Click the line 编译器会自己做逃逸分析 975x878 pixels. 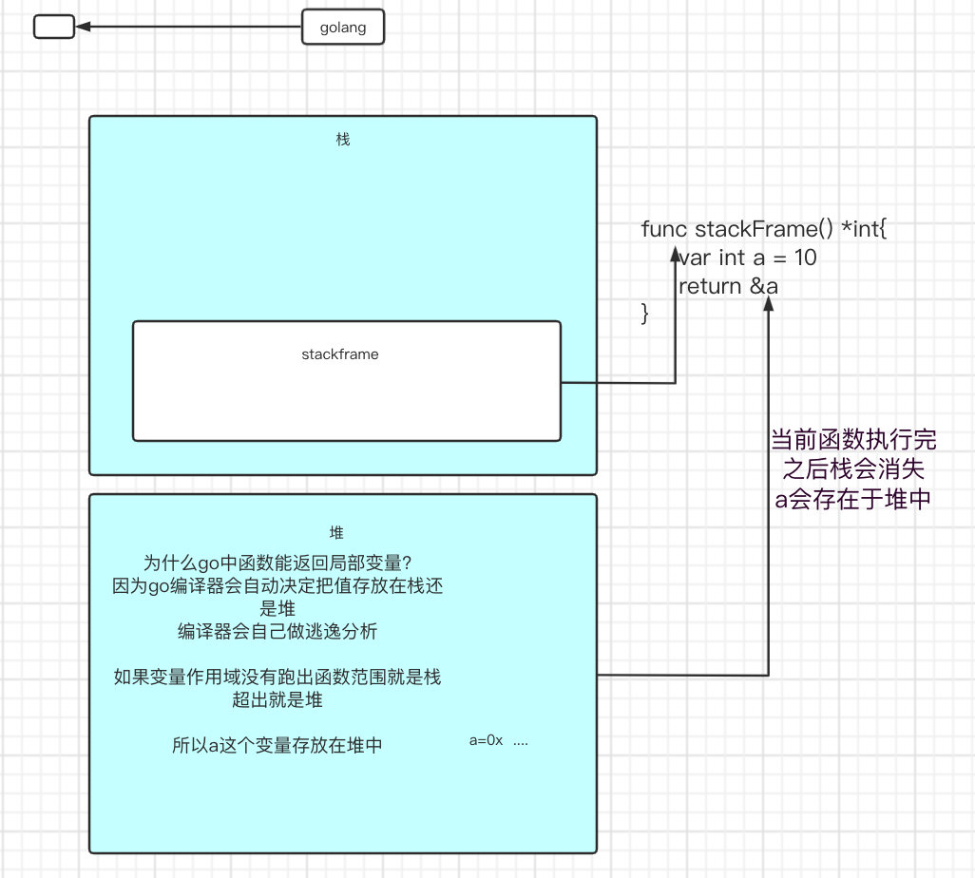277,631
